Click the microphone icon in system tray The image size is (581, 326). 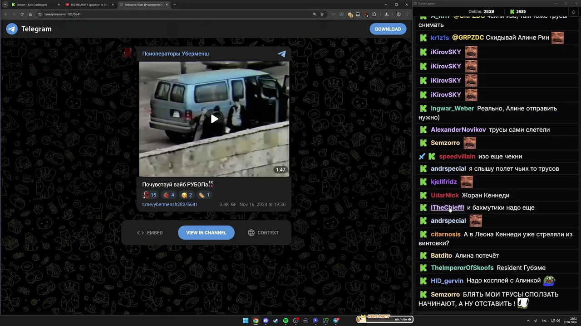coord(536,321)
